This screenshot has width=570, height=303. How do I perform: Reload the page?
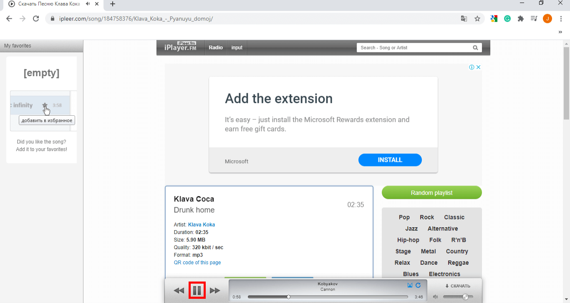[x=36, y=19]
